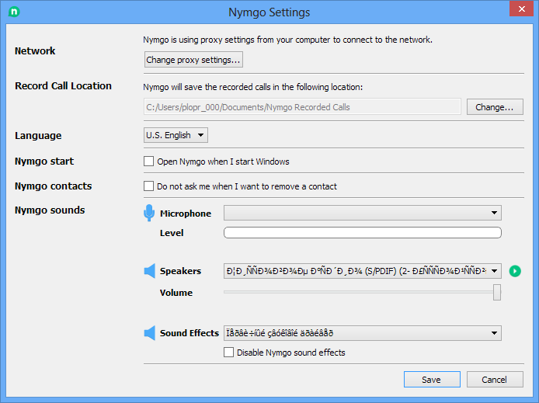Play speaker test with green button
539x403 pixels.
click(x=516, y=271)
